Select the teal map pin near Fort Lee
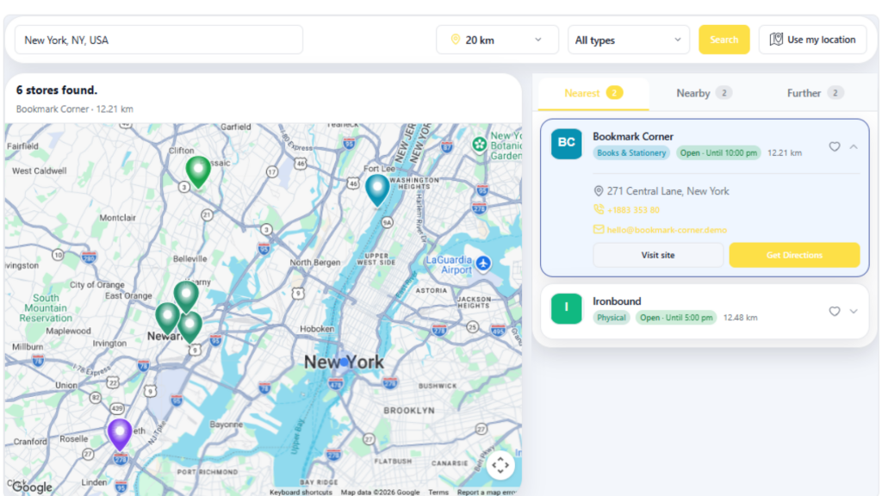882x496 pixels. pos(377,189)
